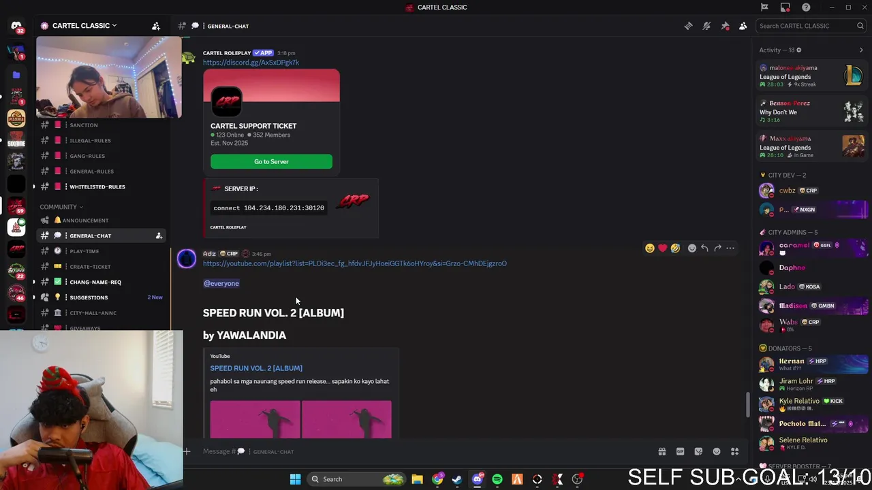Open the GIF picker
Viewport: 872px width, 490px height.
point(680,451)
